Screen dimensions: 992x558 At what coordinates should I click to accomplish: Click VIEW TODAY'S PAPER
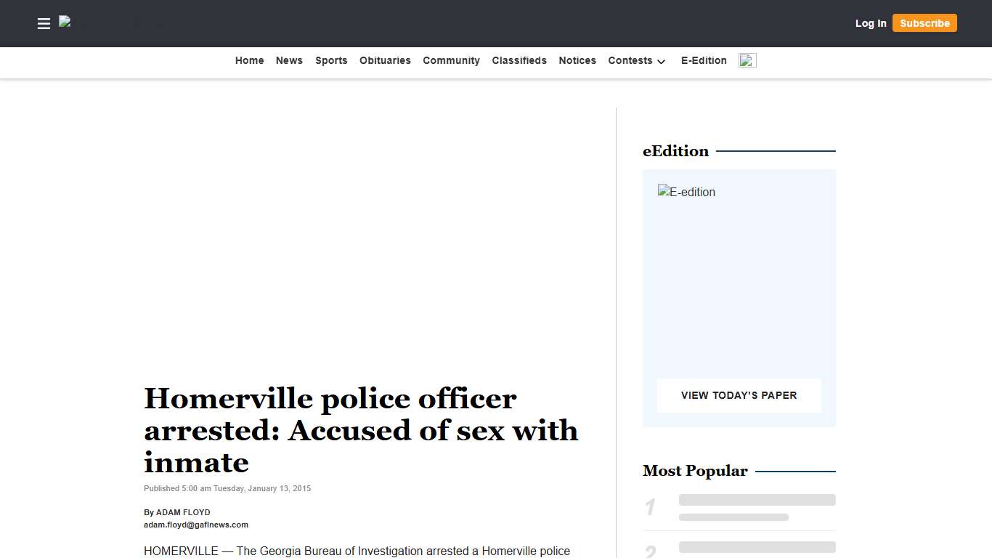[739, 395]
